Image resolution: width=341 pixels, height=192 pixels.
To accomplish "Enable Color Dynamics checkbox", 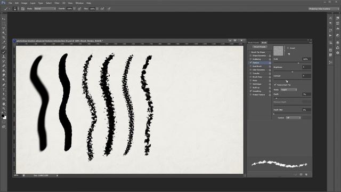I will click(x=250, y=70).
